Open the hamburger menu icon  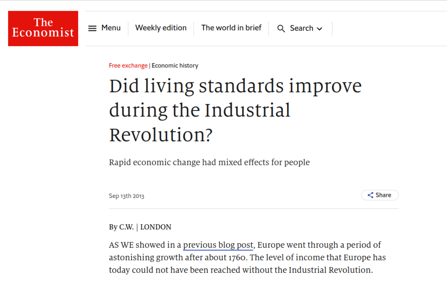[x=92, y=28]
